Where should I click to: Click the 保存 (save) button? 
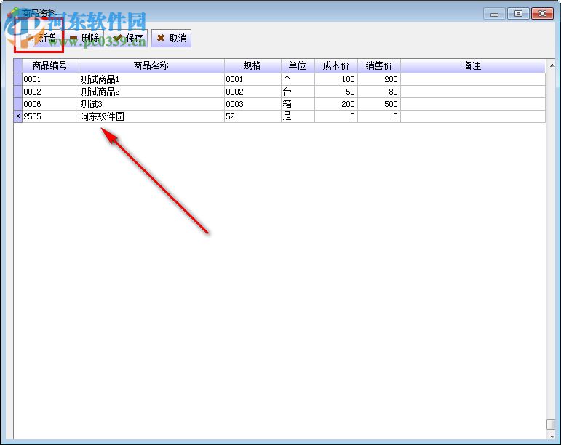coord(128,38)
